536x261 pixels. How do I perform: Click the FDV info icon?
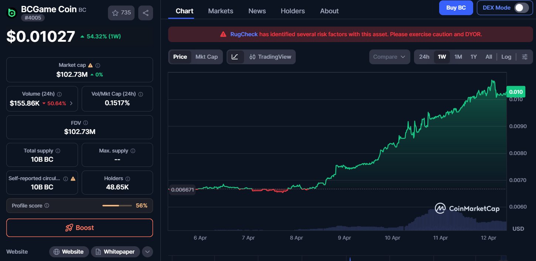[86, 123]
